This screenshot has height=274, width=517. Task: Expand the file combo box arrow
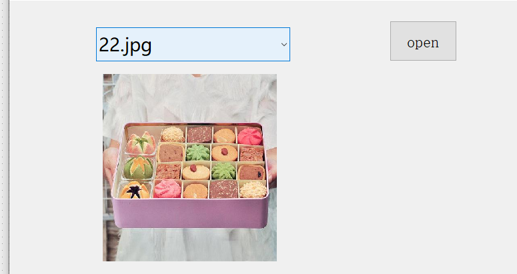[x=284, y=45]
